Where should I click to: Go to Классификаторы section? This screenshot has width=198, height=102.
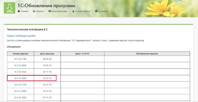[59, 11]
